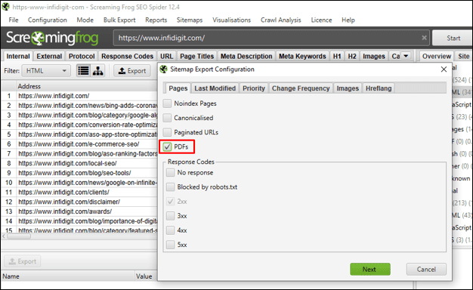Enable the Paginated URLs checkbox
Screen dimensions: 473x290
pyautogui.click(x=167, y=132)
